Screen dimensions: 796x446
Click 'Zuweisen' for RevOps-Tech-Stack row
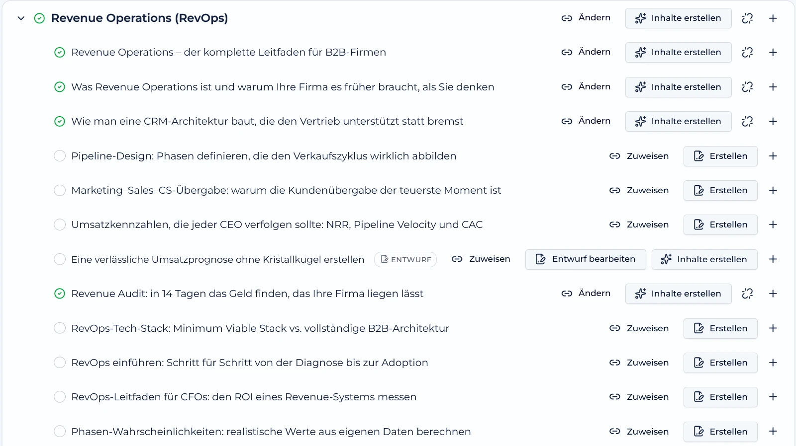click(639, 328)
